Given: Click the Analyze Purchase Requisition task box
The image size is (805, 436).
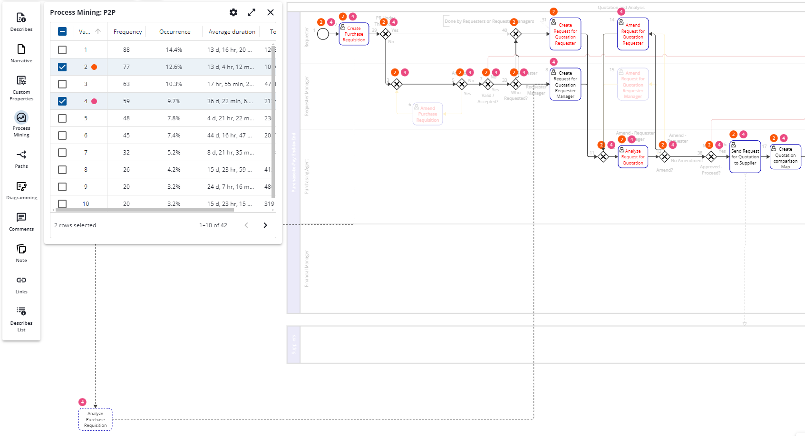Looking at the screenshot, I should coord(96,419).
